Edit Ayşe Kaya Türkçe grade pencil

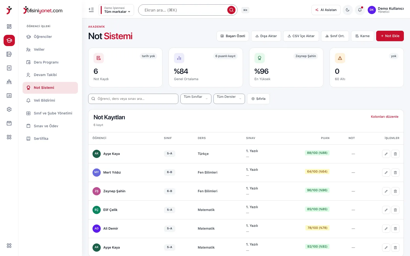point(386,154)
